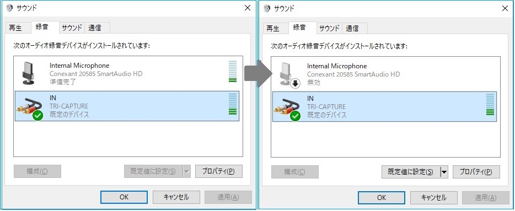Click the sound speaker title icon in left window

[x=9, y=8]
